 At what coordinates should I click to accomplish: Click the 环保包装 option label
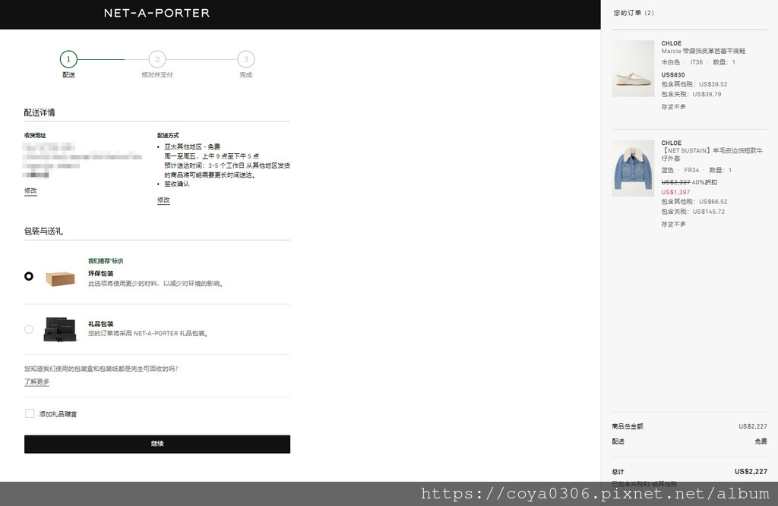click(x=101, y=274)
